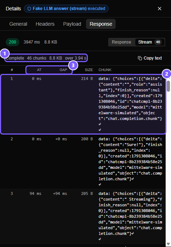Click the copy icon beside Copy text

pos(140,58)
